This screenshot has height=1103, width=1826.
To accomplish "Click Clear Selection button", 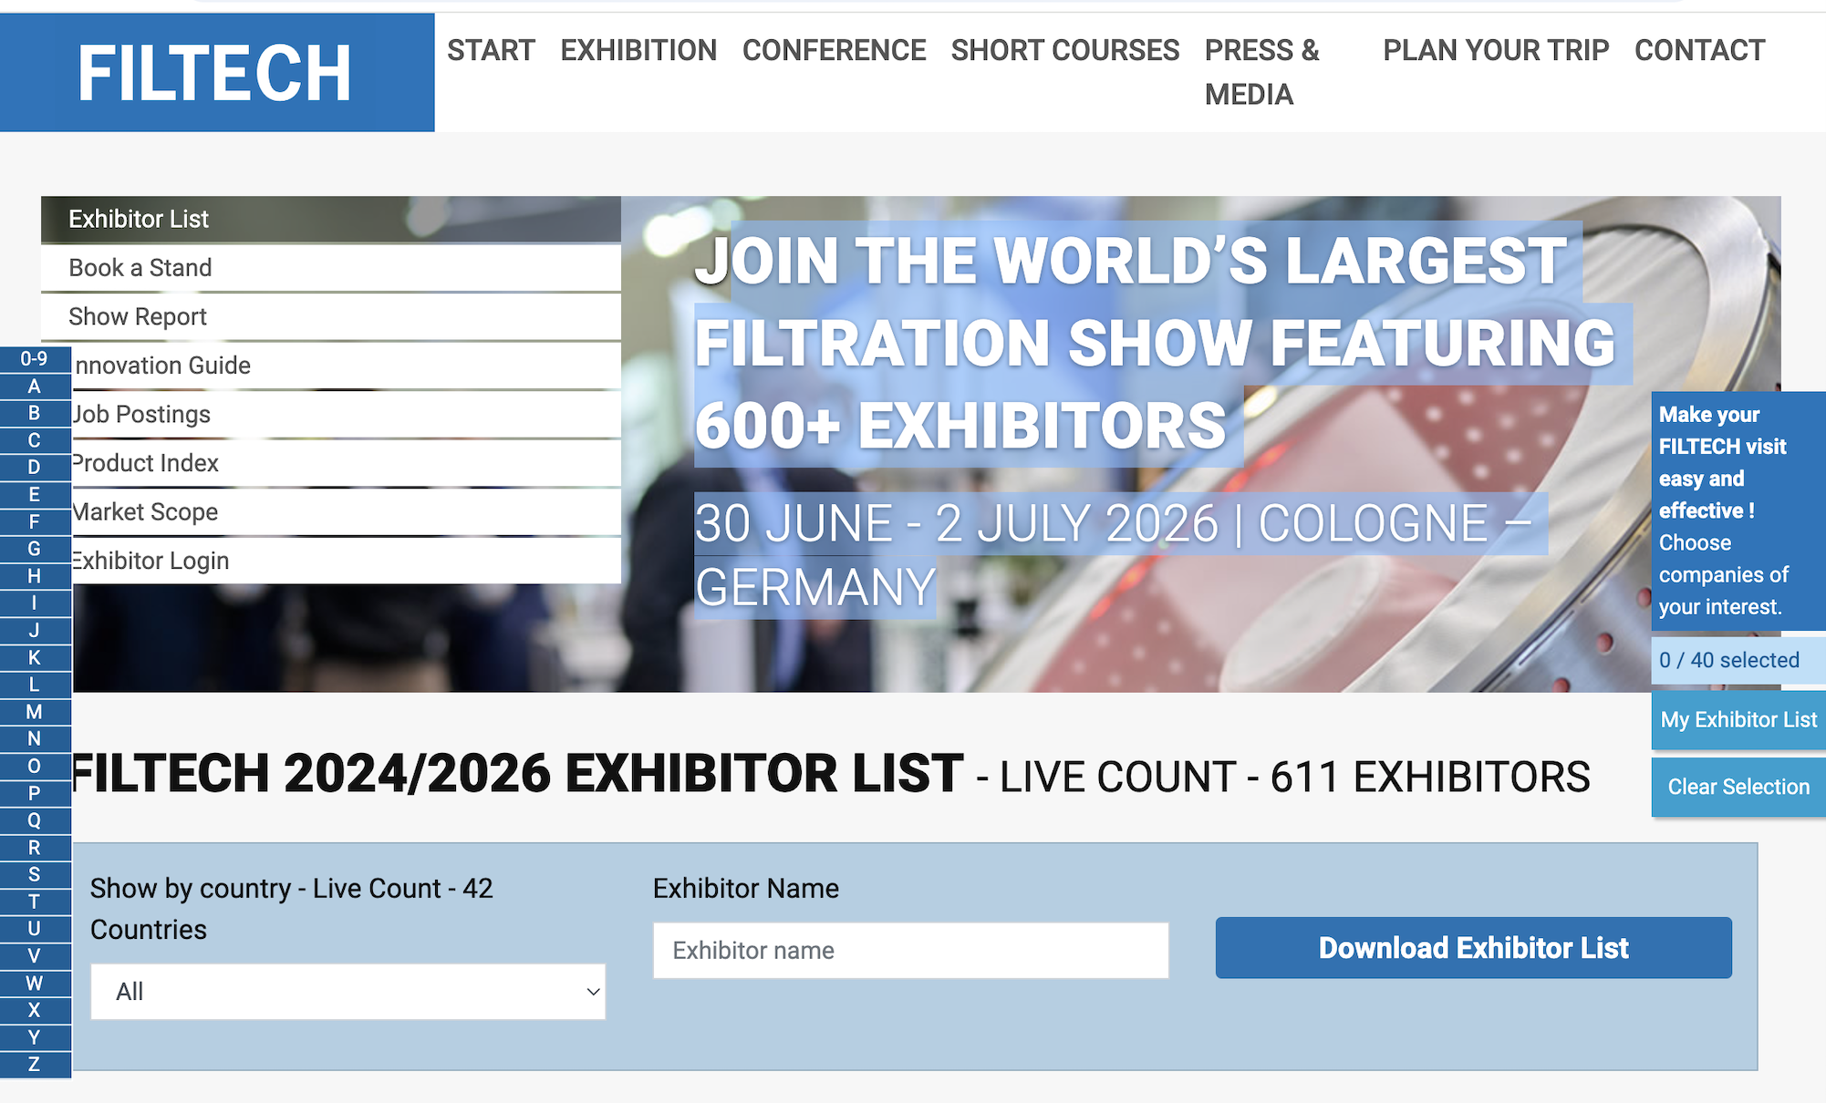I will tap(1738, 787).
